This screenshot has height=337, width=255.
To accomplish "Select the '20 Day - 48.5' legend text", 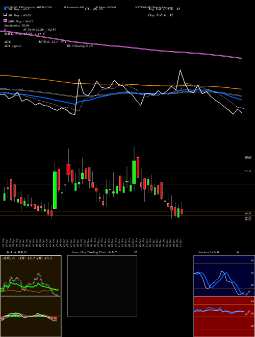I will pos(18,9).
